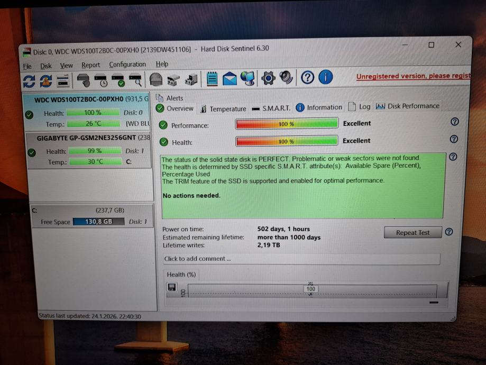Click help icon beside Health rating
Viewport: 486px width, 365px height.
(454, 139)
